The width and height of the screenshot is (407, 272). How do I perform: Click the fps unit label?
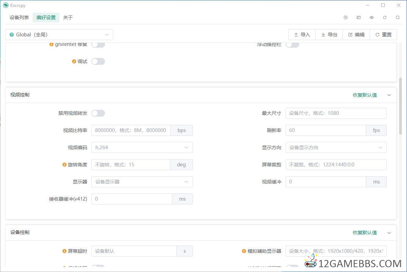coord(376,130)
